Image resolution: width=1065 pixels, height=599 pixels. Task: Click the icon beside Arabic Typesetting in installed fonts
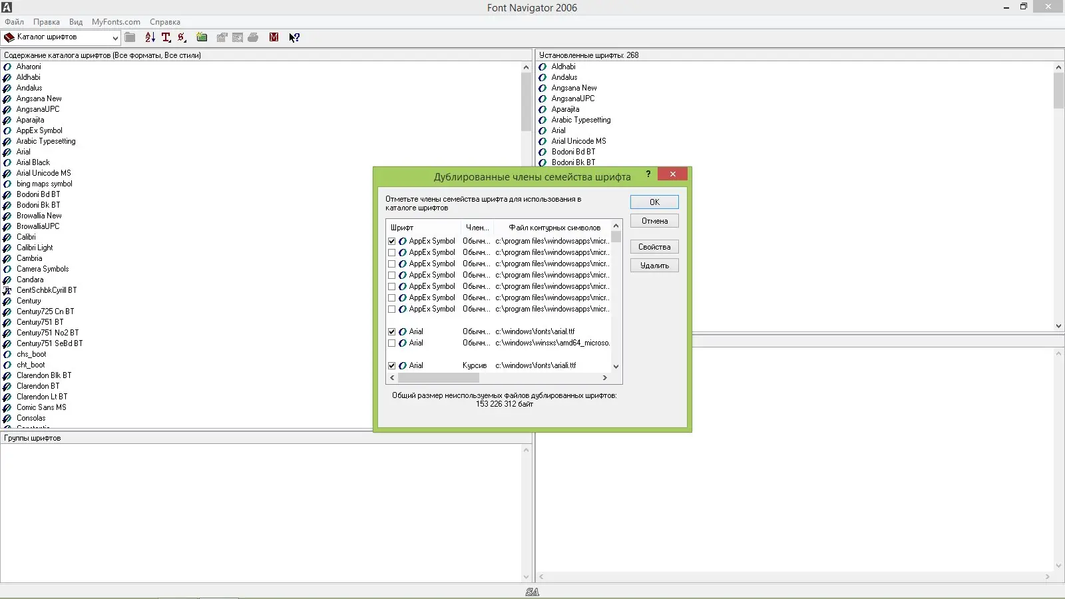coord(542,120)
